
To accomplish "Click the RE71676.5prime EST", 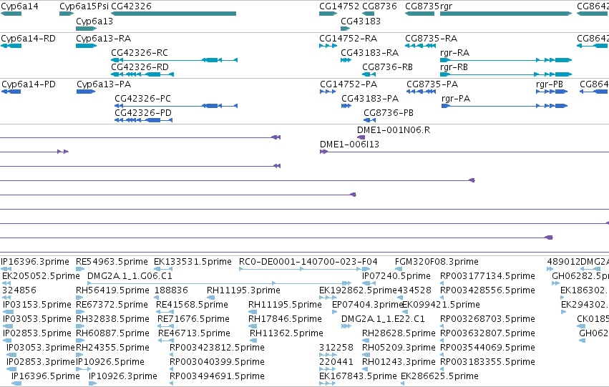I will (166, 326).
